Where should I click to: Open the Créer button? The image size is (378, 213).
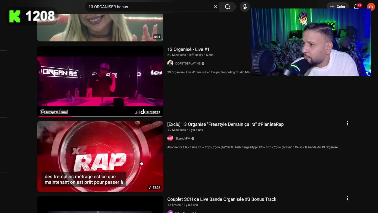(x=338, y=7)
